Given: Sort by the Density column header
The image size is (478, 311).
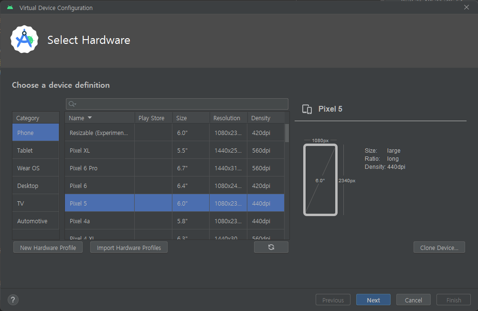Looking at the screenshot, I should pyautogui.click(x=266, y=117).
